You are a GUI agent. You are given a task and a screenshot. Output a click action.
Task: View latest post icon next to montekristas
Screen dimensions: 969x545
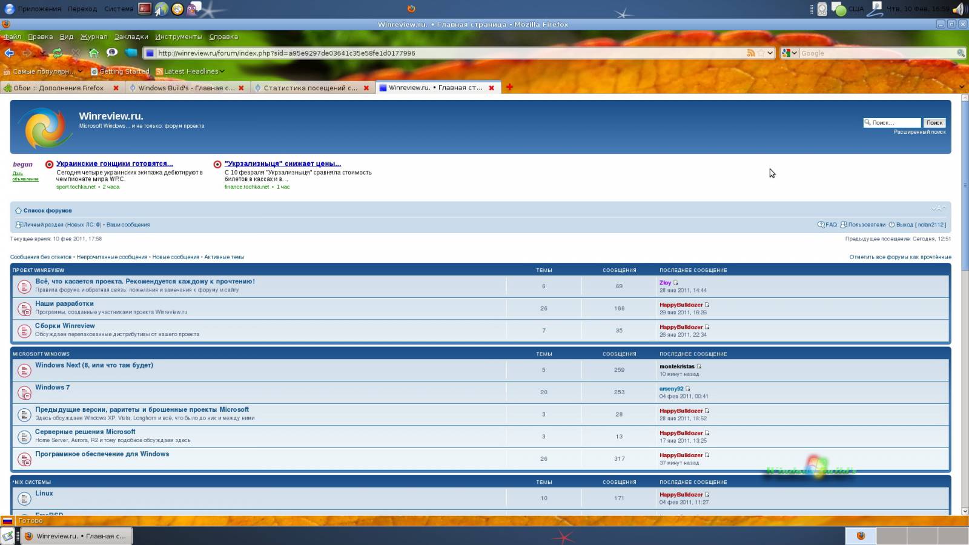coord(699,366)
